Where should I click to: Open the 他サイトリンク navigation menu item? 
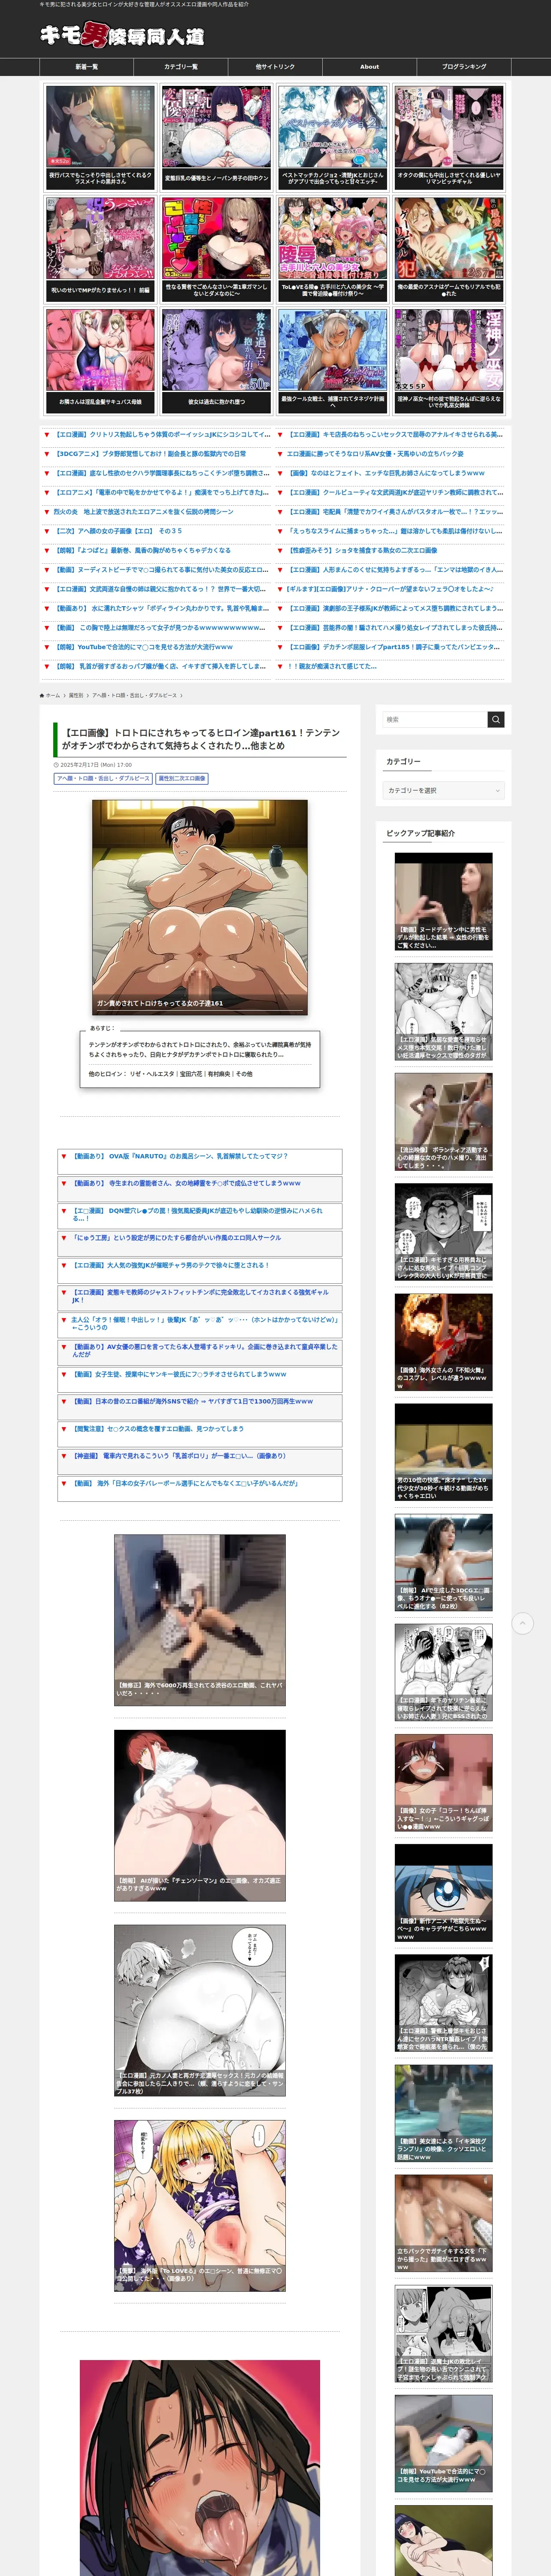click(x=275, y=67)
